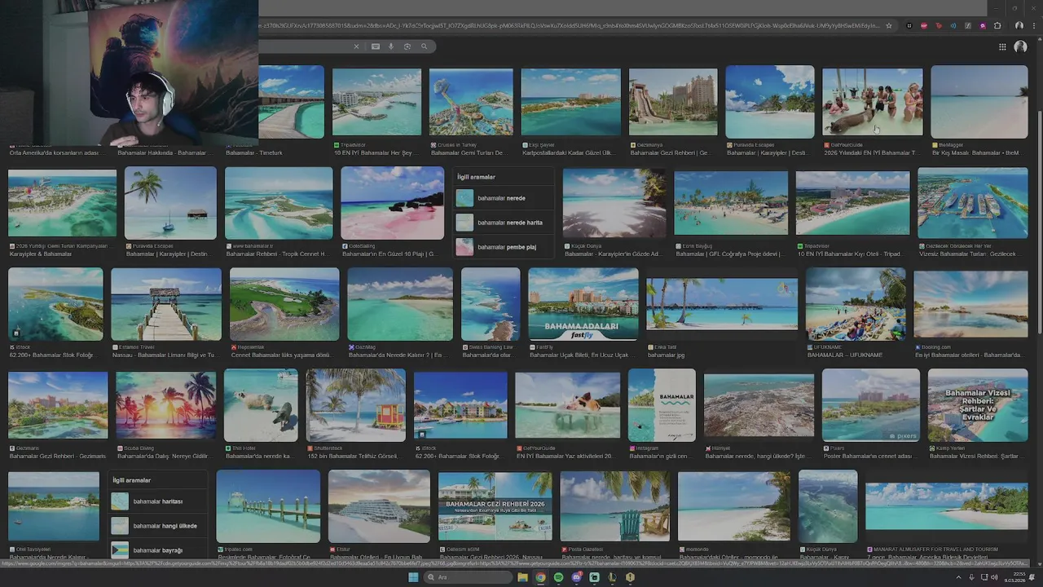Open the 'Bahamalar Vizesi Rehberi' image
1043x587 pixels.
977,405
